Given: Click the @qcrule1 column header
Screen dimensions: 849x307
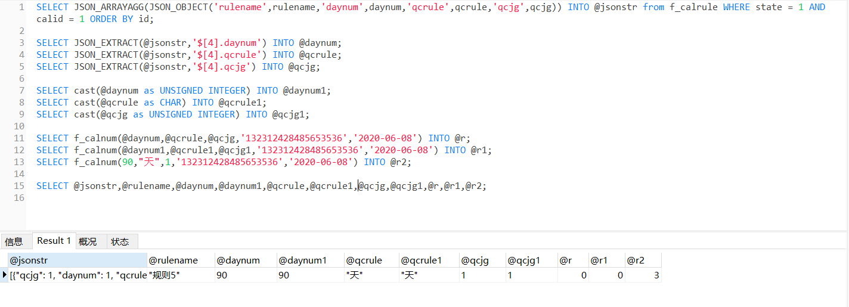Looking at the screenshot, I should (x=429, y=261).
